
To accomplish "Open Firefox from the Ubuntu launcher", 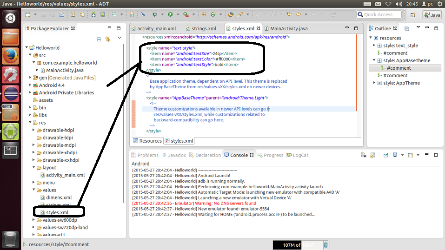I will coord(11,56).
